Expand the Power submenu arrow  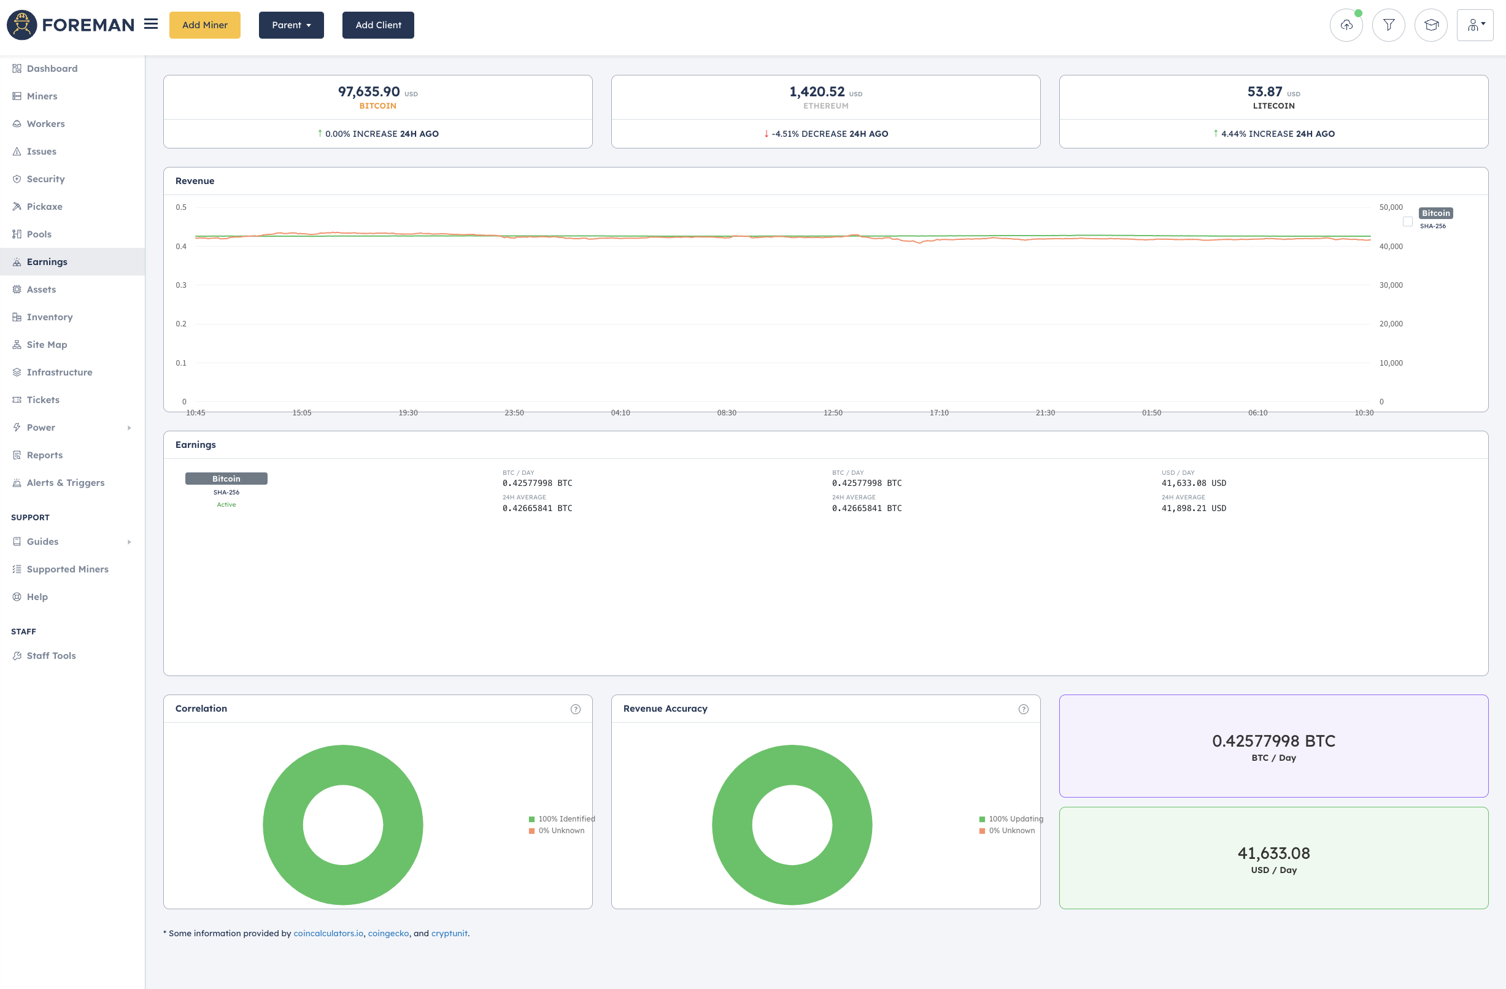tap(129, 428)
